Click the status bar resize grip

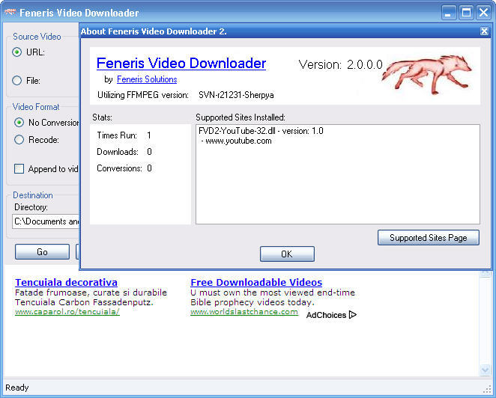pyautogui.click(x=488, y=389)
